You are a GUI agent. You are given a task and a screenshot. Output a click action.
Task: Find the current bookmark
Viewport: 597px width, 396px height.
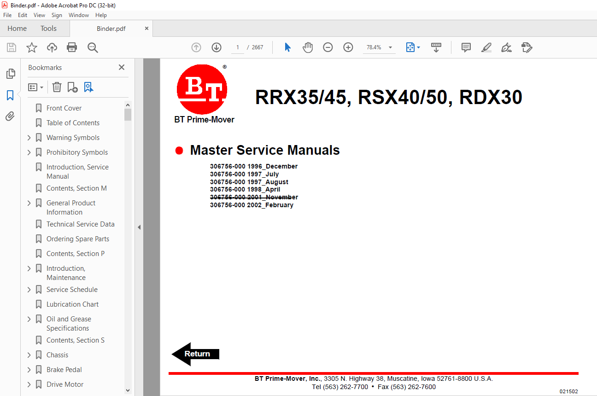pyautogui.click(x=88, y=87)
